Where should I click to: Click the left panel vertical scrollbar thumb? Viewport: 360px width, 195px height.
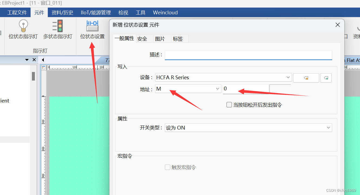click(33, 76)
